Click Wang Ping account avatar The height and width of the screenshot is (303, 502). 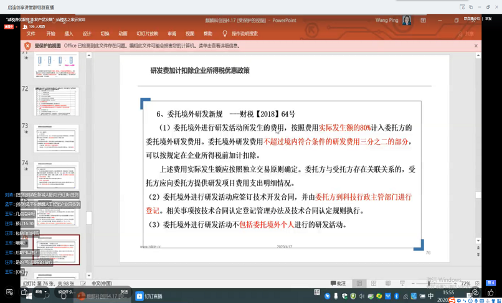(407, 20)
